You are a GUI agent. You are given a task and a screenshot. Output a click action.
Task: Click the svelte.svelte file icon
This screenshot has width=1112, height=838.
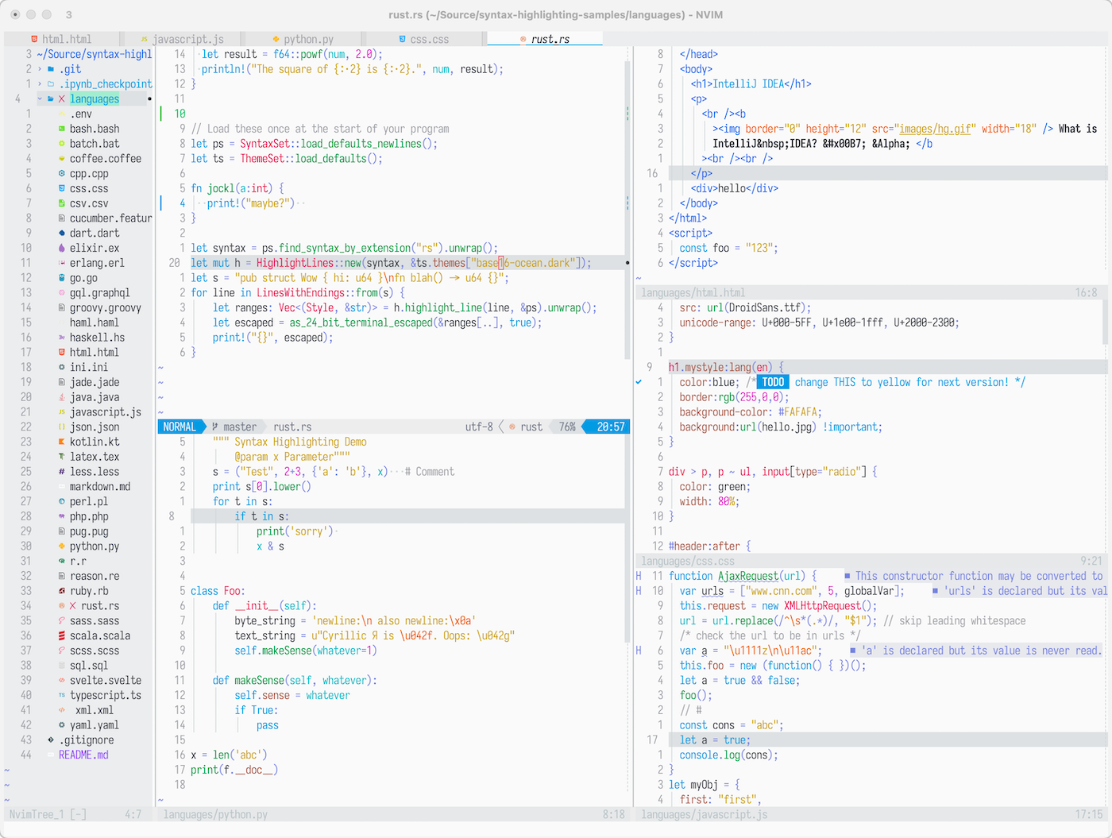[x=62, y=681]
